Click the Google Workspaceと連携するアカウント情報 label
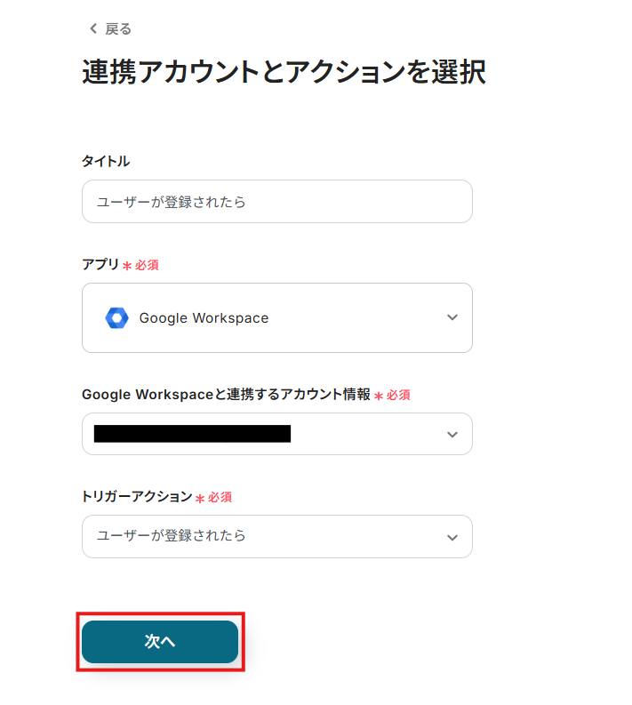 pyautogui.click(x=226, y=395)
